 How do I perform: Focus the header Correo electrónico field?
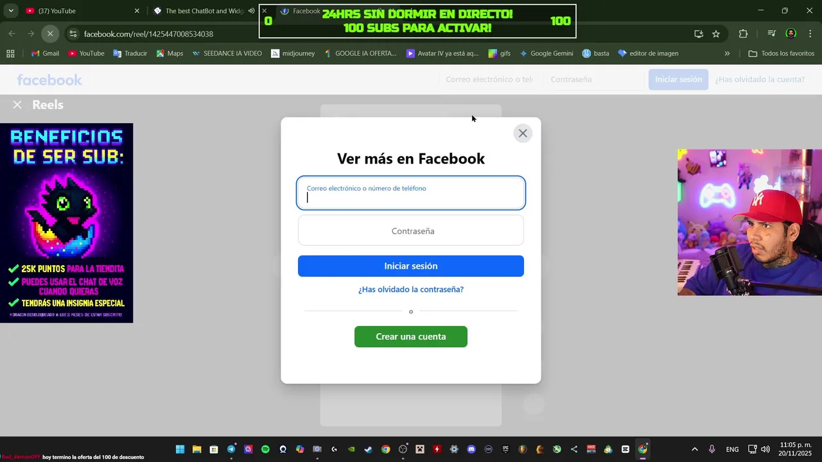pyautogui.click(x=489, y=79)
